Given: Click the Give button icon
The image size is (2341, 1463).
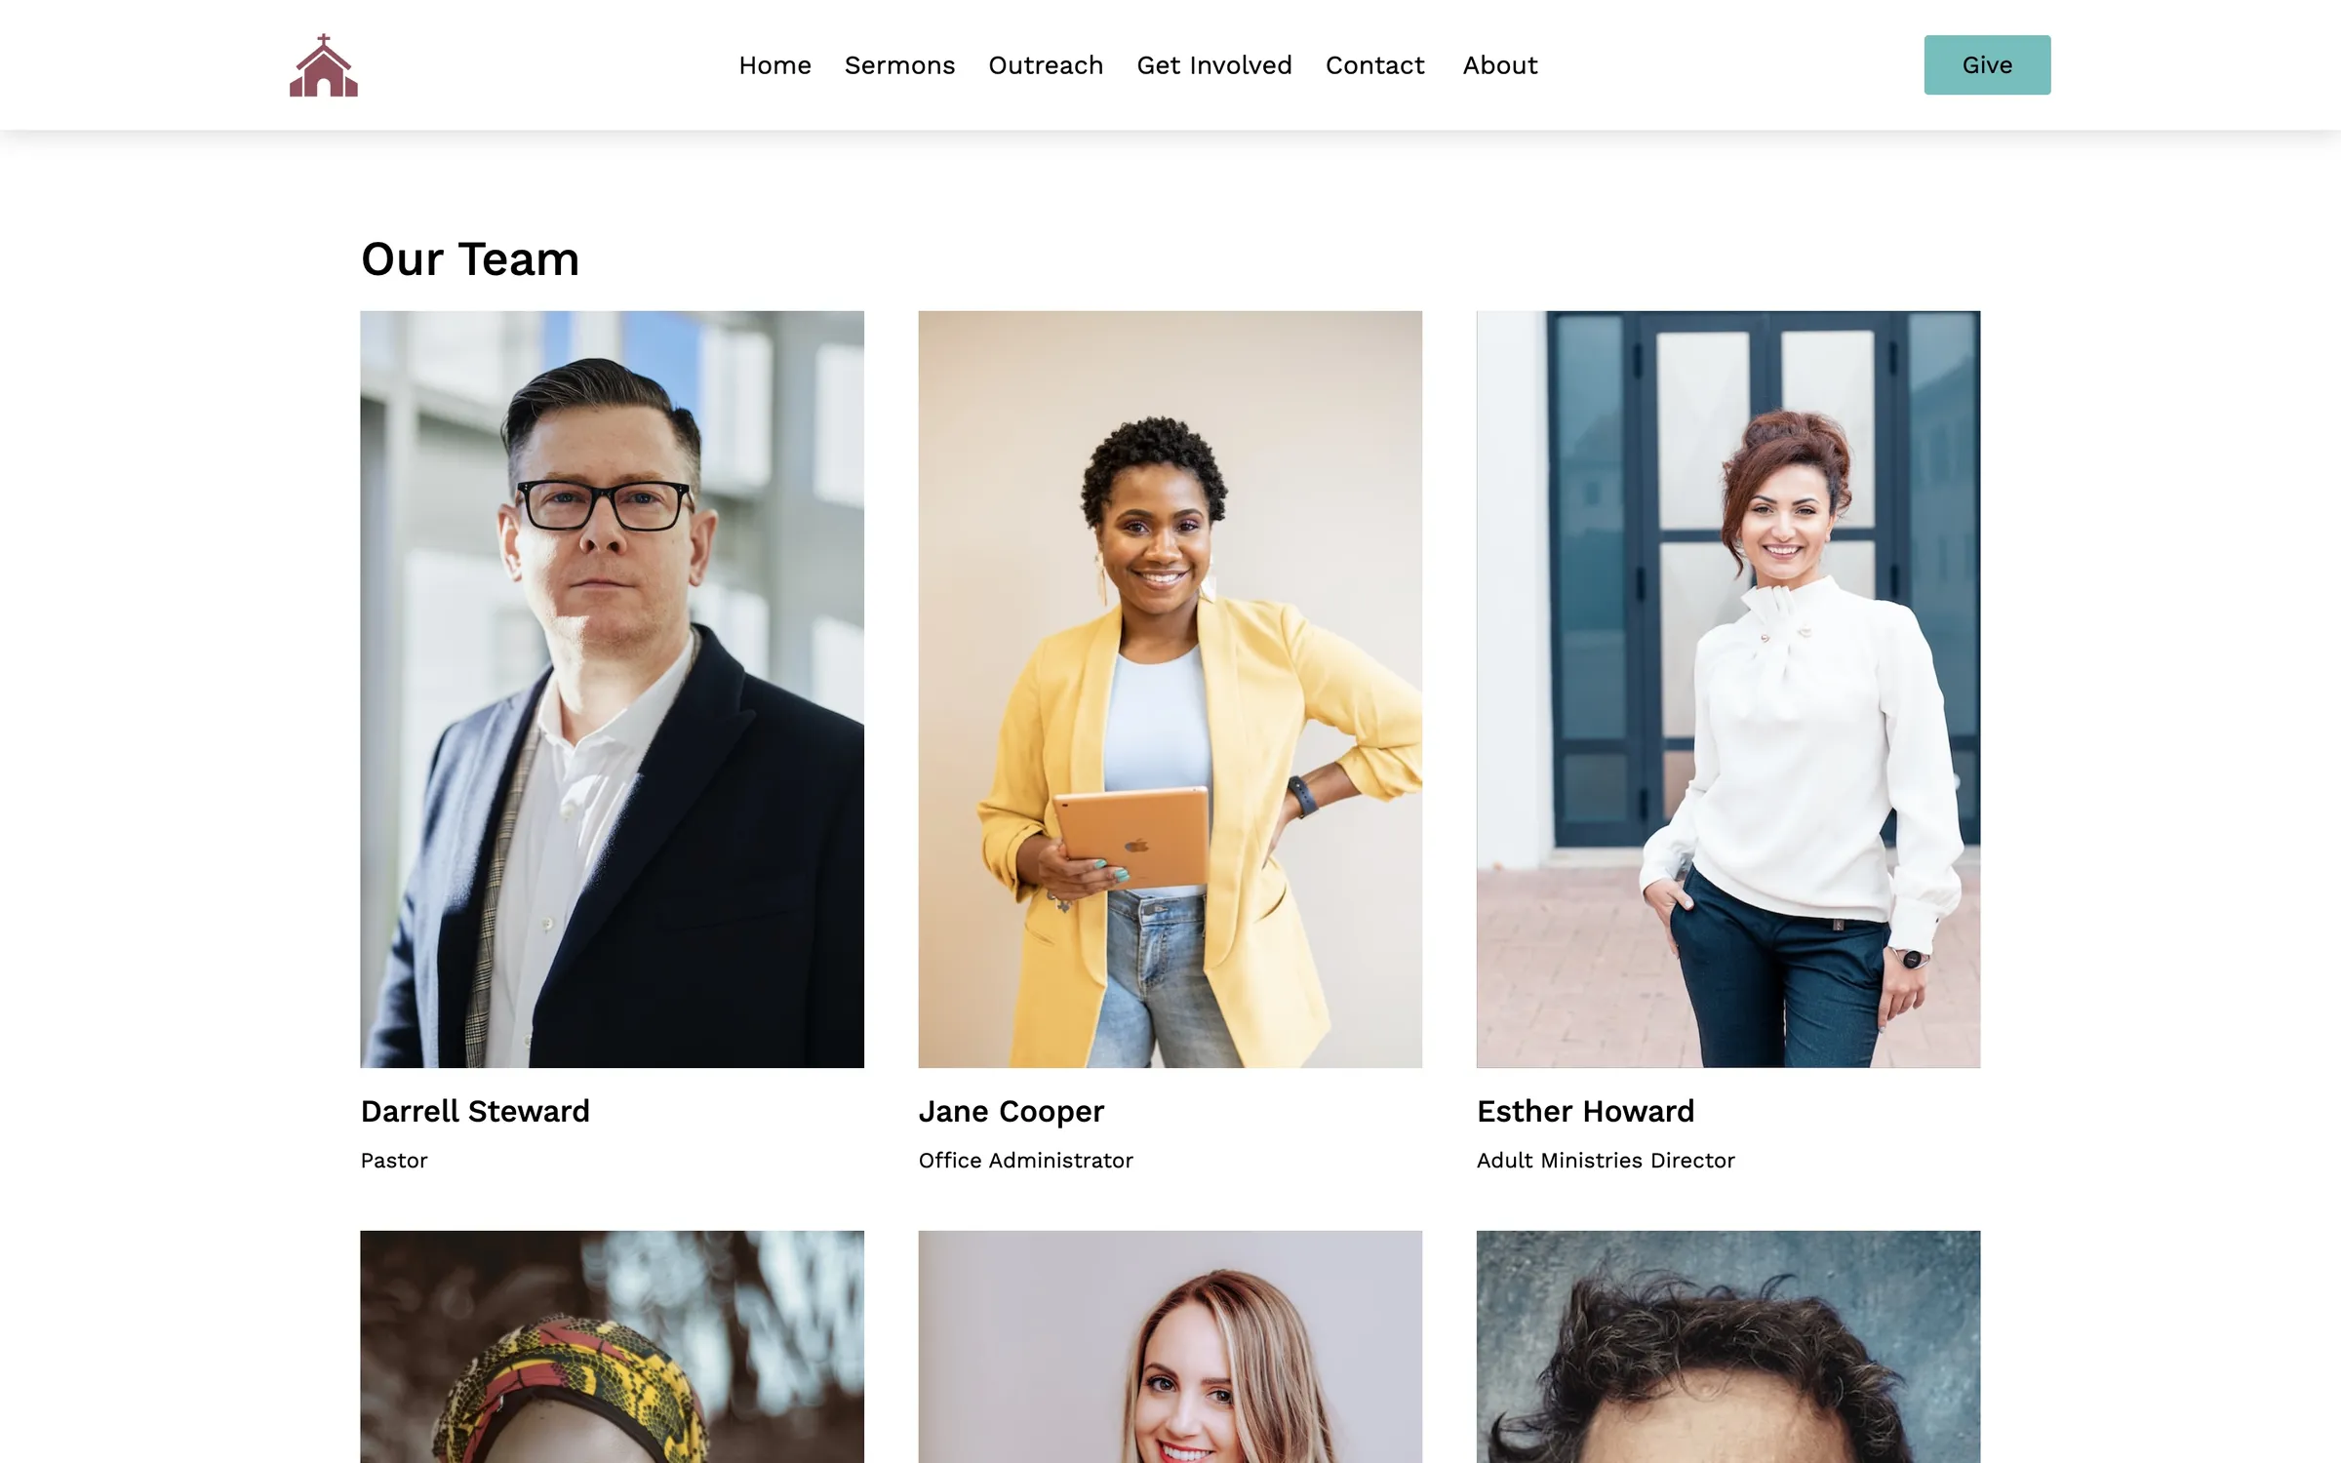Looking at the screenshot, I should click(1987, 64).
